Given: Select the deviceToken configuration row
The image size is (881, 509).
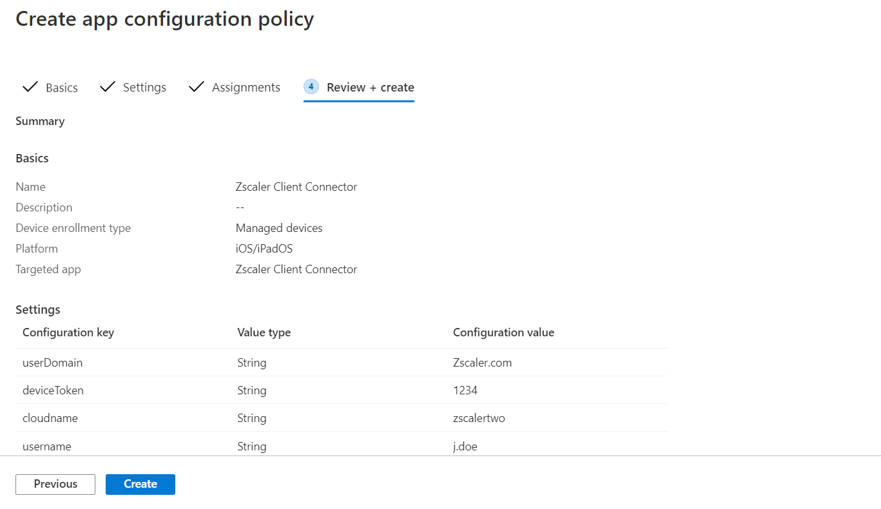Looking at the screenshot, I should [x=258, y=390].
